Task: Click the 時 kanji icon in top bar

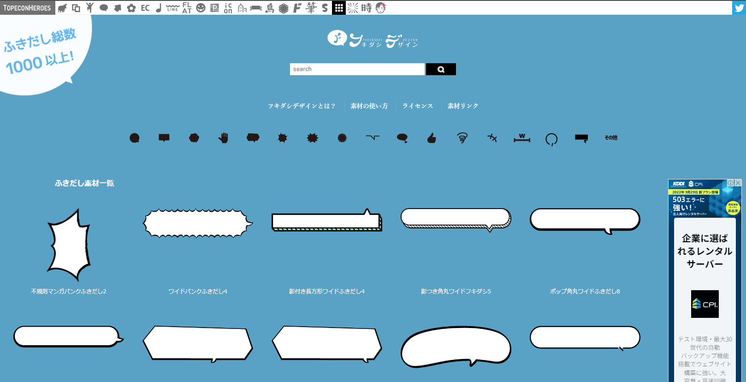Action: 367,8
